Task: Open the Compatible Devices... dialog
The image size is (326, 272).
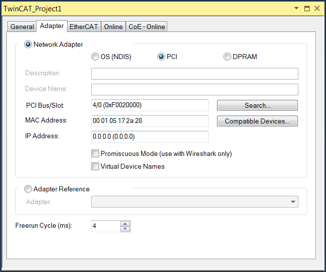Action: (257, 121)
